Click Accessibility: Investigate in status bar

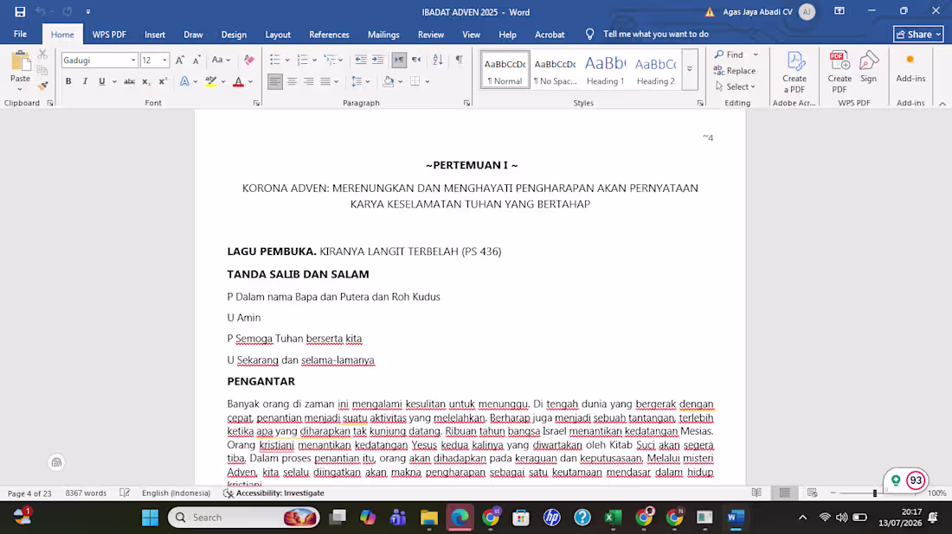click(273, 493)
